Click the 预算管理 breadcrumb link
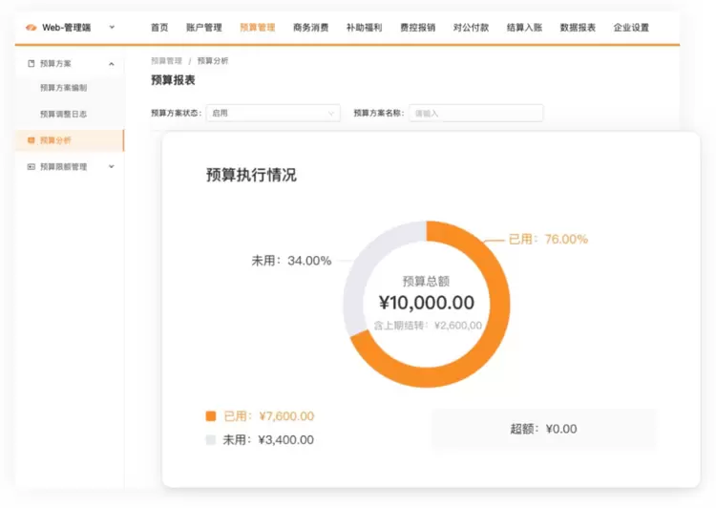The width and height of the screenshot is (716, 508). click(166, 61)
